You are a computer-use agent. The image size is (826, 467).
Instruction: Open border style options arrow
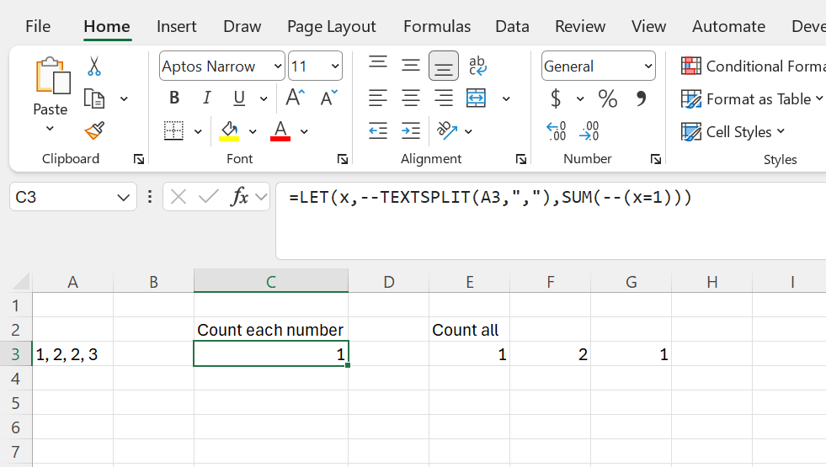click(x=198, y=131)
